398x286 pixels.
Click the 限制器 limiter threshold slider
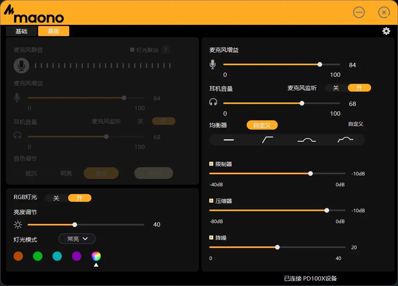(277, 173)
